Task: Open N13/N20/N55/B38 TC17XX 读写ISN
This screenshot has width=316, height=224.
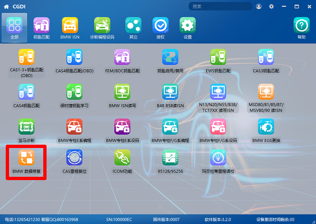Action: (218, 98)
